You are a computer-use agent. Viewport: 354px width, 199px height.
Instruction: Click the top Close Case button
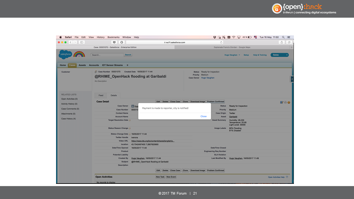[x=175, y=102]
